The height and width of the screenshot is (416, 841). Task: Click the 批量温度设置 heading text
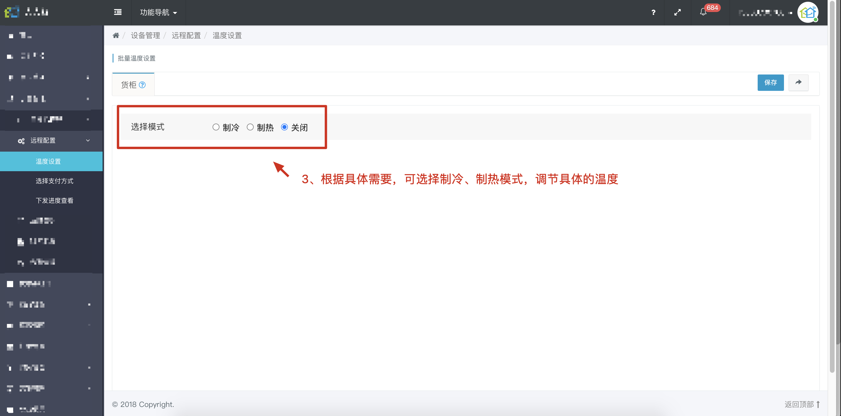click(x=137, y=58)
